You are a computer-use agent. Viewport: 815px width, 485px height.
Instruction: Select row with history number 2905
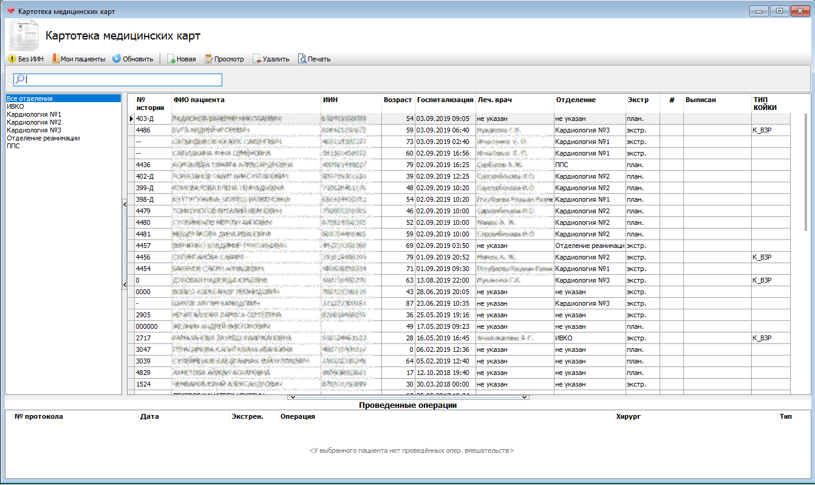coord(459,315)
